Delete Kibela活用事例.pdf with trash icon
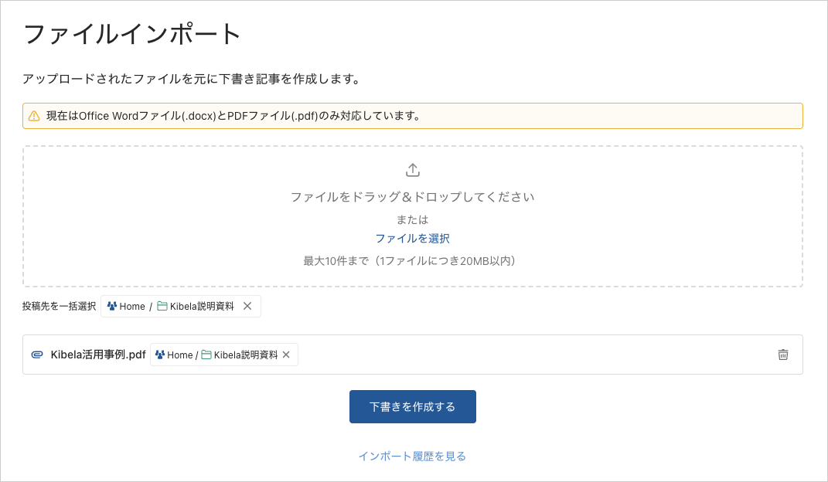The width and height of the screenshot is (828, 482). pos(782,355)
